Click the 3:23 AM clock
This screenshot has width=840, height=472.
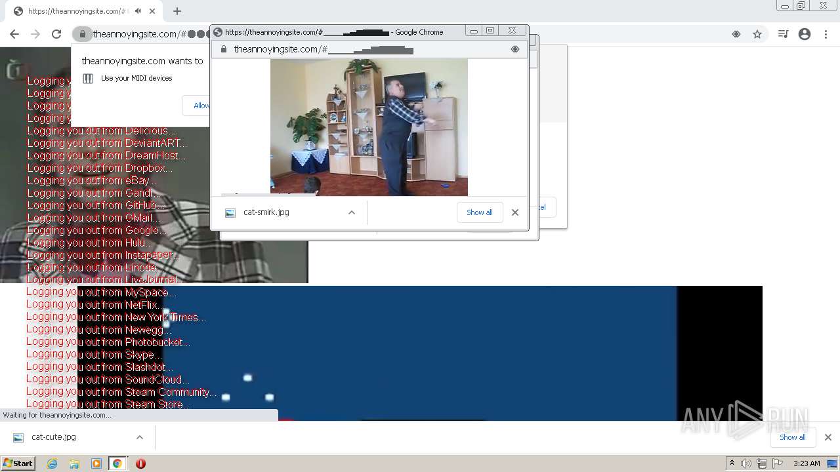pyautogui.click(x=807, y=463)
